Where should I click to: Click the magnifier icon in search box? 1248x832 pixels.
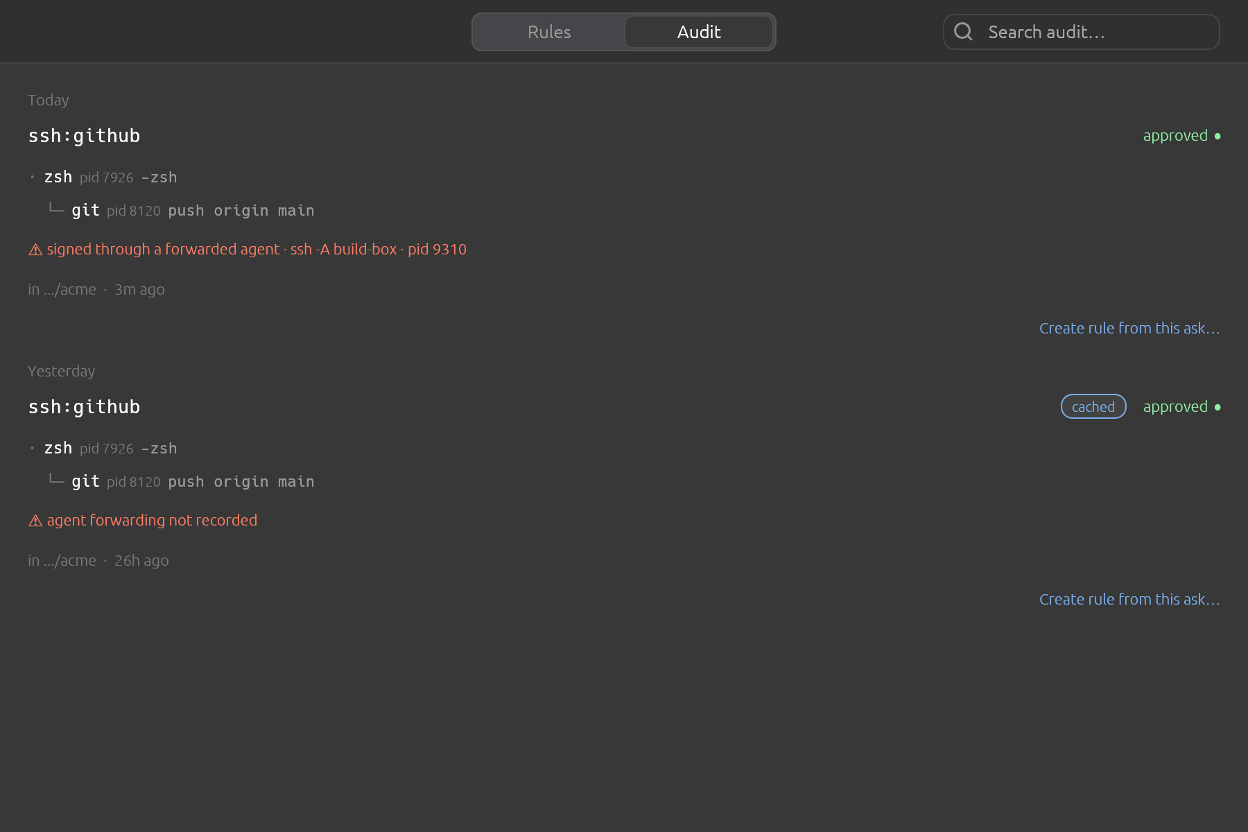click(963, 31)
